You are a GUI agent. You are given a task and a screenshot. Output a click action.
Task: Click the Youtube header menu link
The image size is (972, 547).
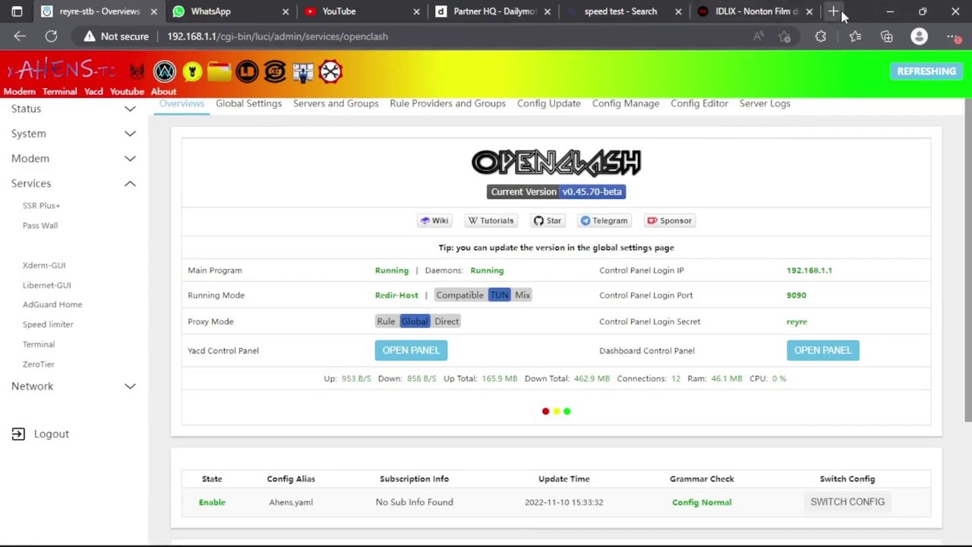coord(127,92)
